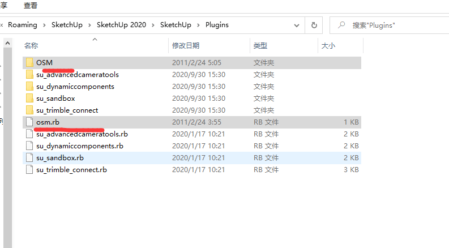Viewport: 449px width, 248px height.
Task: Go to SketchUp 2020 in address path
Action: [x=121, y=25]
